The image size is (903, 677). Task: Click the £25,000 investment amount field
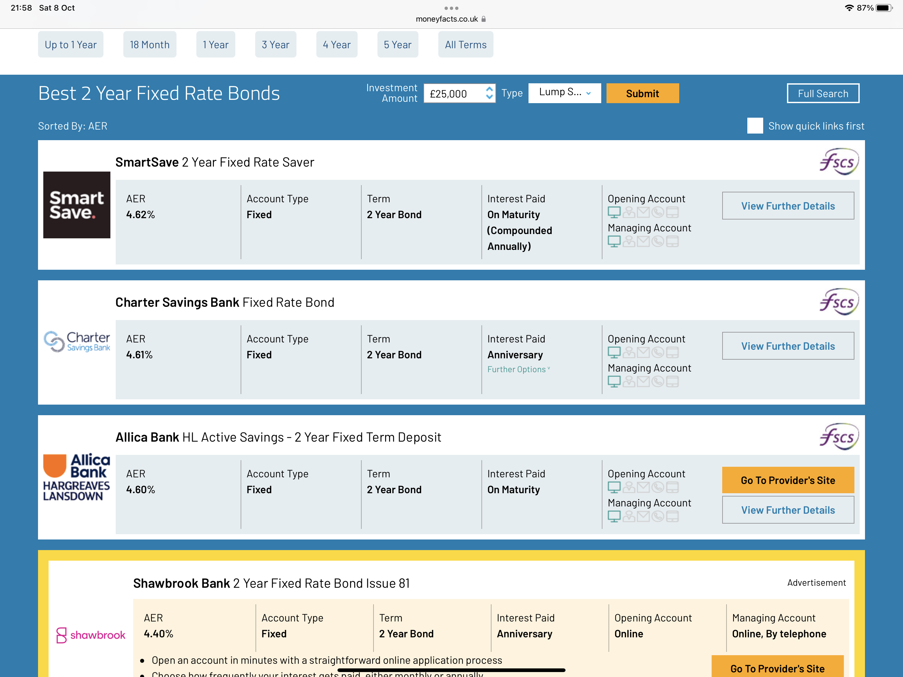click(453, 94)
